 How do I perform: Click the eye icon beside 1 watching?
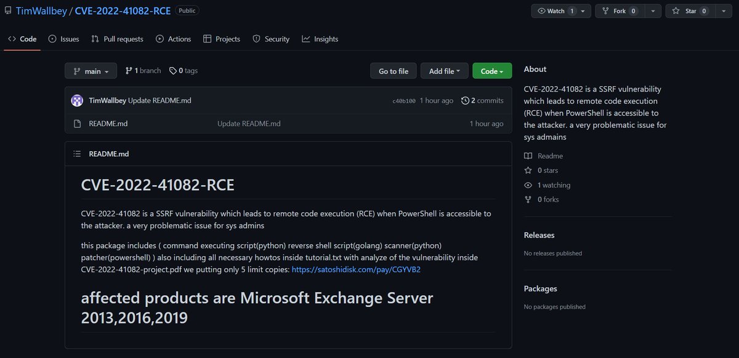528,185
